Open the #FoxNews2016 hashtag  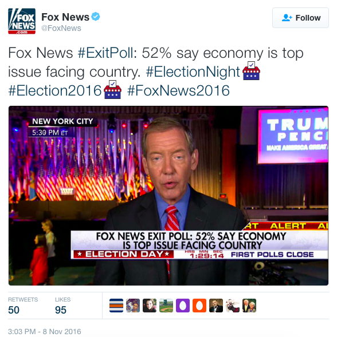coord(178,90)
